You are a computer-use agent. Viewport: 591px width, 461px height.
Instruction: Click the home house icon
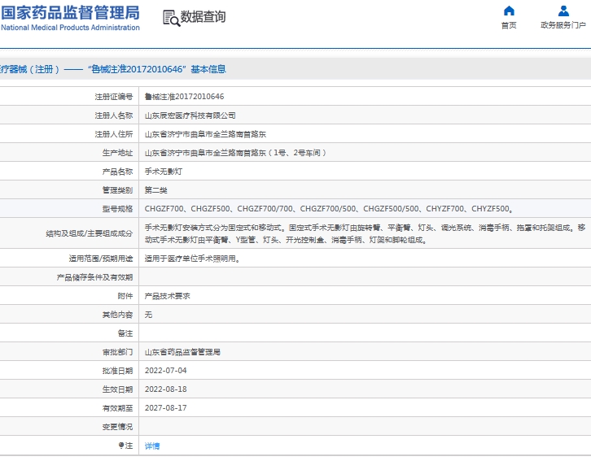509,11
